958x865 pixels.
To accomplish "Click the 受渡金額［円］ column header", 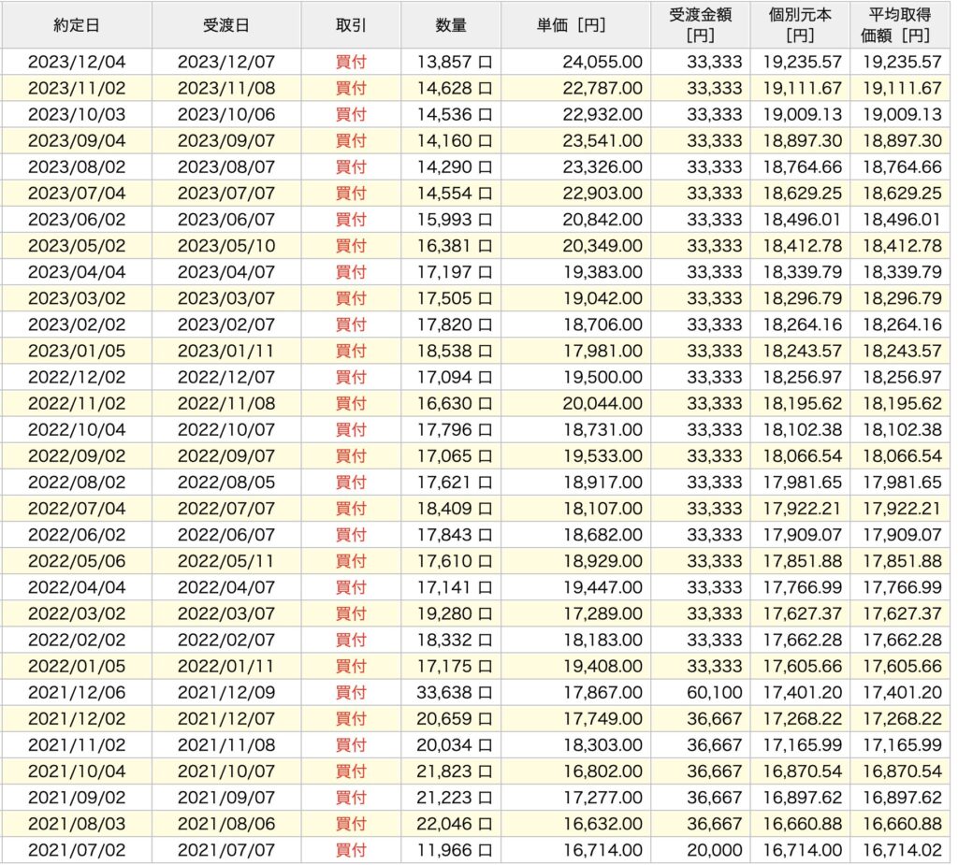I will (700, 25).
